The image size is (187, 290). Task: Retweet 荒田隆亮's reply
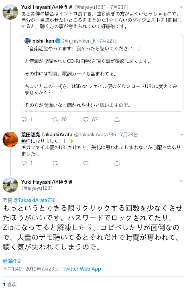tap(55, 163)
